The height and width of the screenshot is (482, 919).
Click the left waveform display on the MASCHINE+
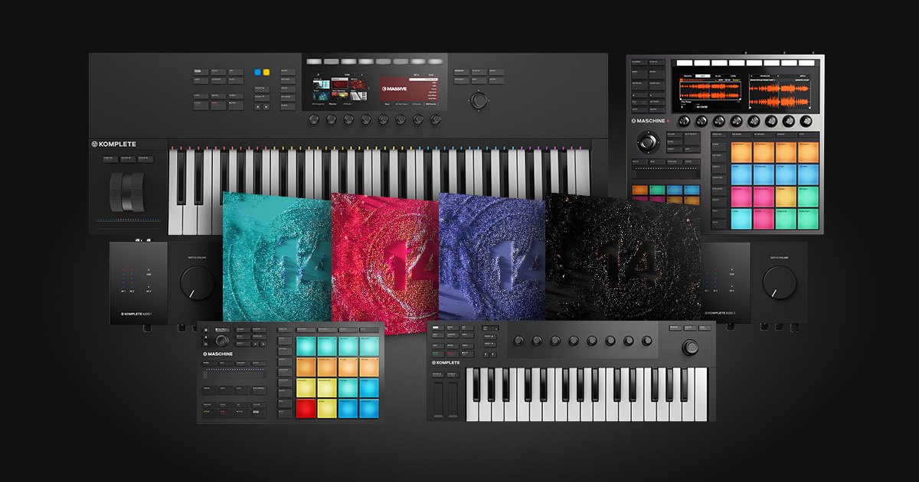710,91
